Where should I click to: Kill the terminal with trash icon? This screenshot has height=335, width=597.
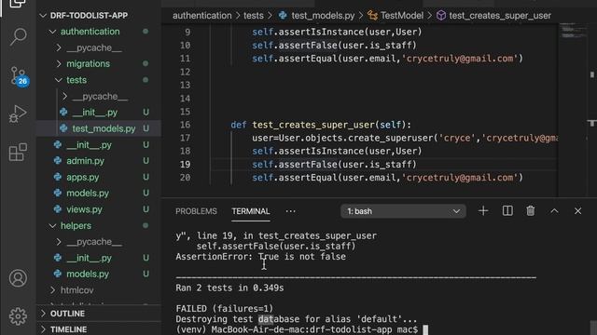tap(531, 211)
